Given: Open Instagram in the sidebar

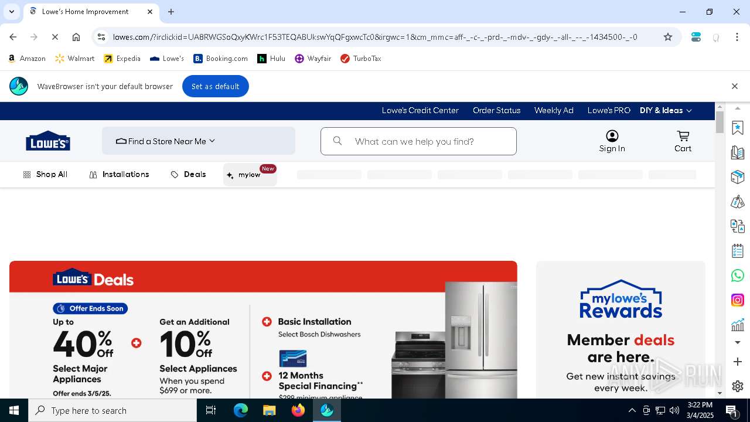Looking at the screenshot, I should click(738, 300).
